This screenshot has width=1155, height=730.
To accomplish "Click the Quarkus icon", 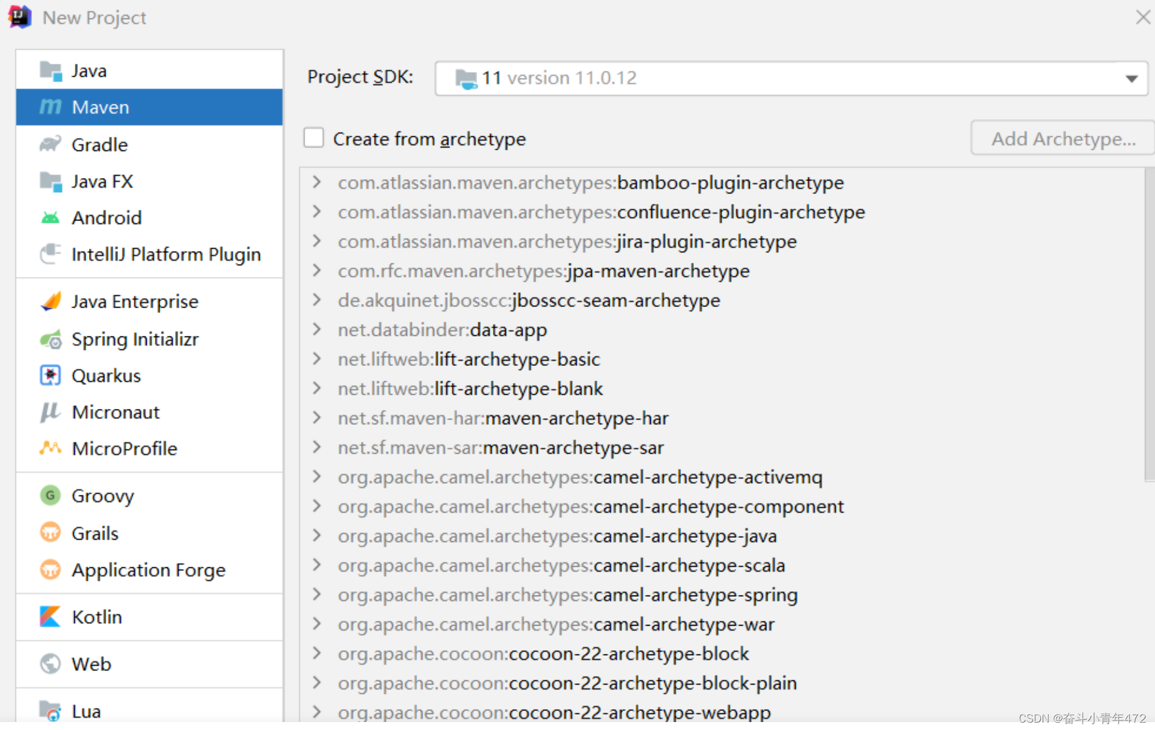I will (x=50, y=375).
